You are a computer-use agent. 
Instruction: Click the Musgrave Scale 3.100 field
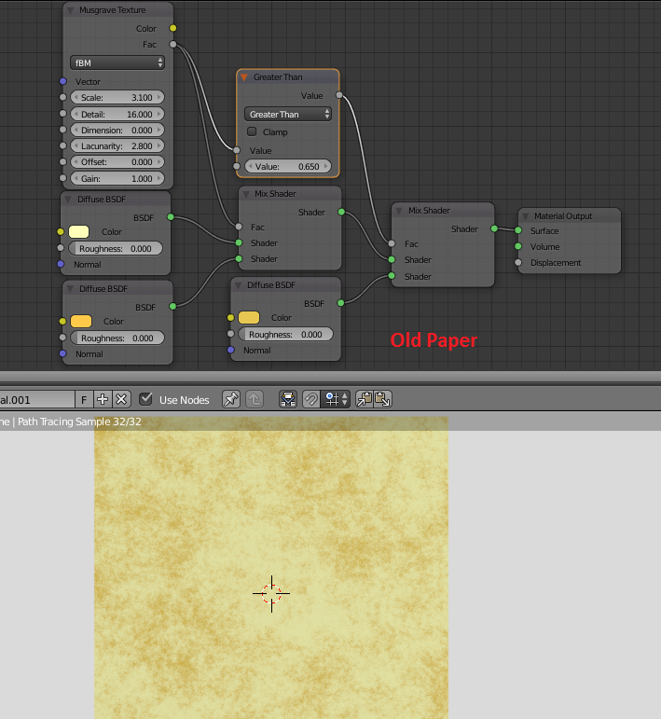(x=117, y=97)
